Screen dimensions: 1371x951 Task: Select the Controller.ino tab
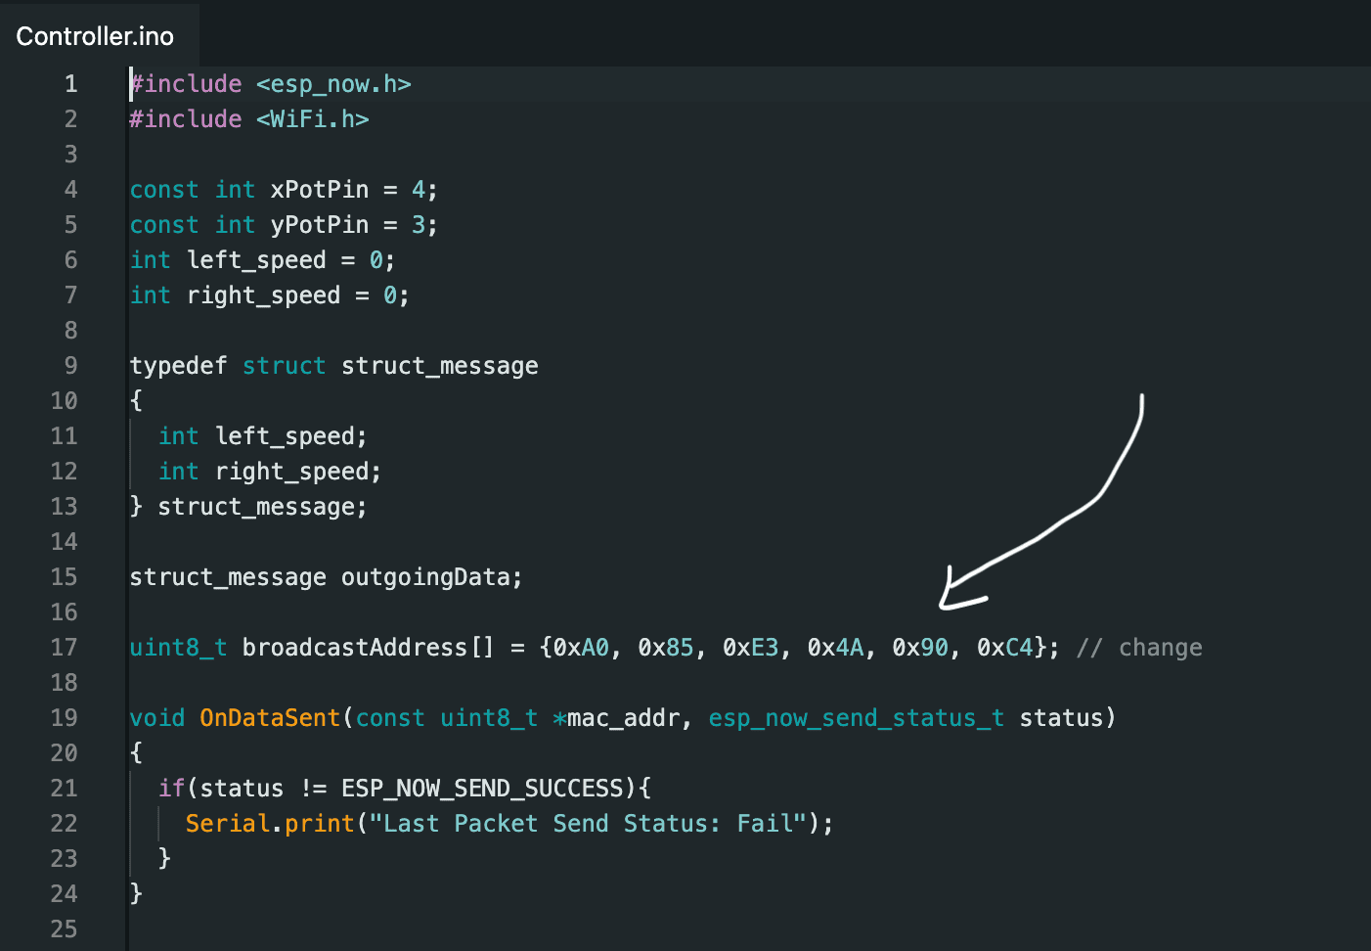click(x=95, y=36)
